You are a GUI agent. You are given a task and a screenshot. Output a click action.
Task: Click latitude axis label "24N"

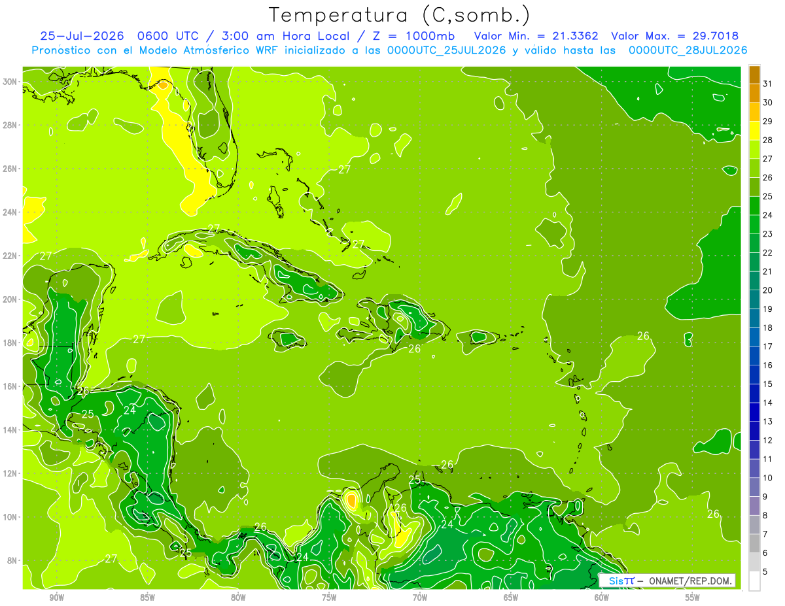coord(10,212)
